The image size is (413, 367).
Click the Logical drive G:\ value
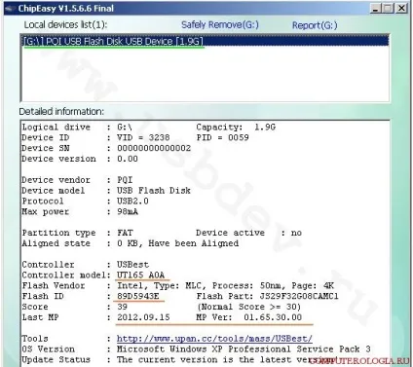pyautogui.click(x=125, y=128)
